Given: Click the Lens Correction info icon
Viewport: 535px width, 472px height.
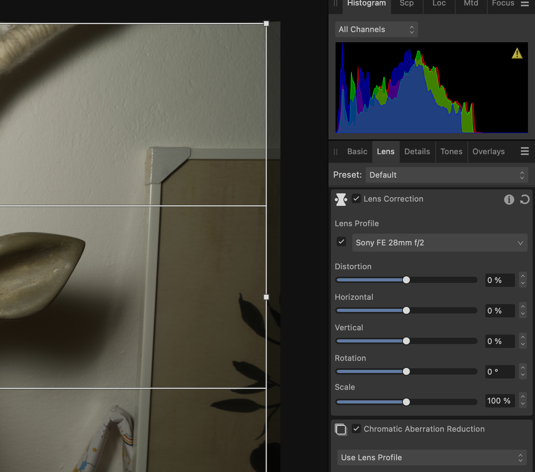Looking at the screenshot, I should tap(509, 200).
